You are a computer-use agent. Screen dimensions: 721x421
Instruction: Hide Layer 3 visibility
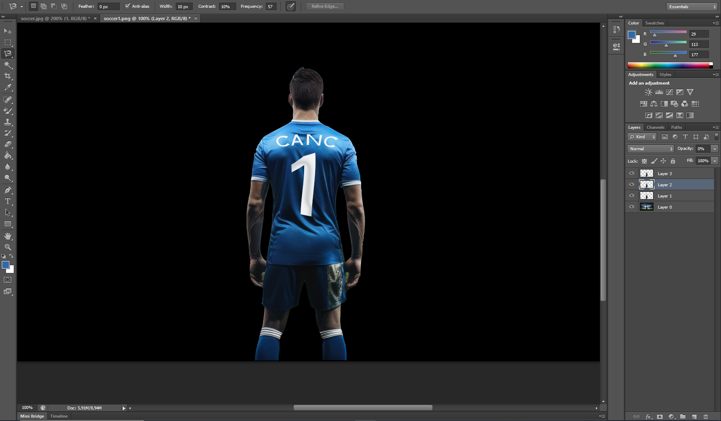(632, 173)
